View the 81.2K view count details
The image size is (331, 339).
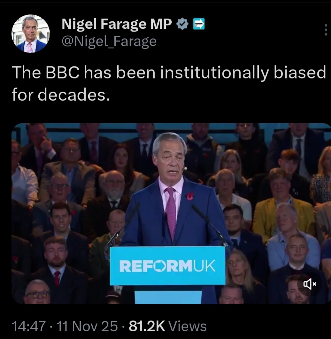(x=147, y=326)
